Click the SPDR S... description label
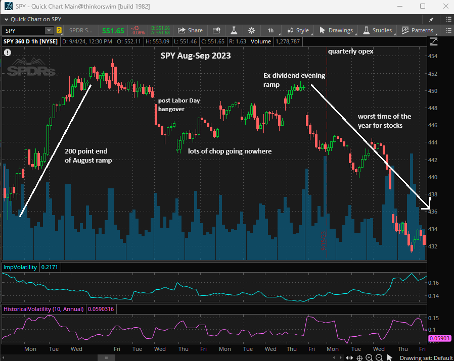Viewport: 454px width, 361px height. 81,30
